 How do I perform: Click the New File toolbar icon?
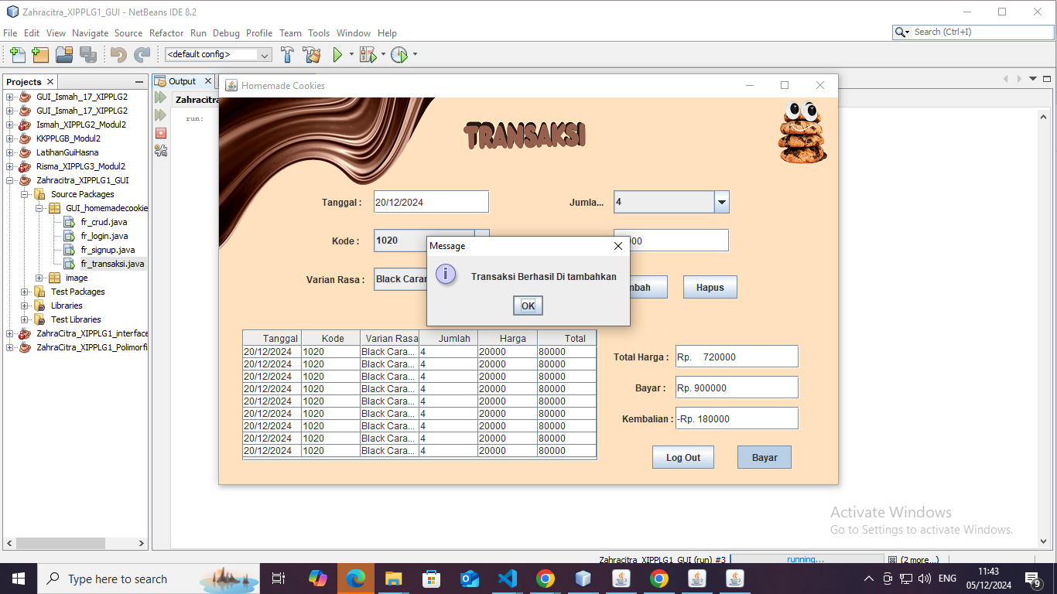(x=17, y=55)
